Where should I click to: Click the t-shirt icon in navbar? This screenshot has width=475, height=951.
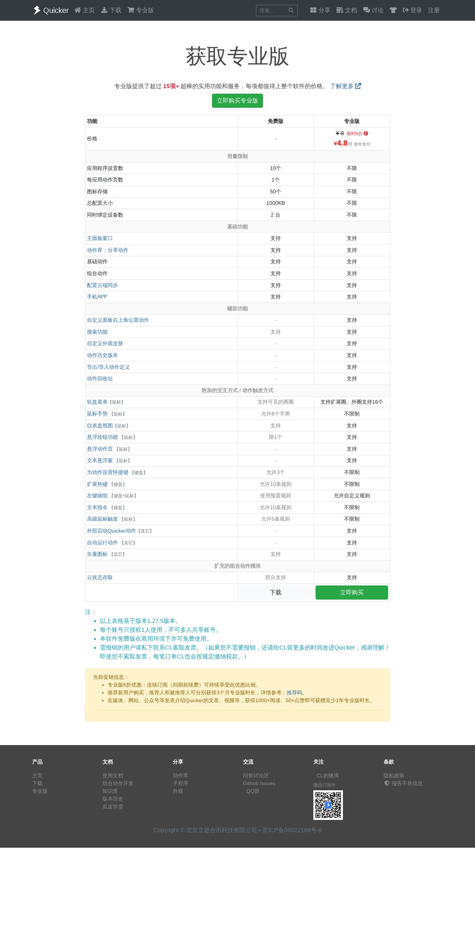[393, 10]
